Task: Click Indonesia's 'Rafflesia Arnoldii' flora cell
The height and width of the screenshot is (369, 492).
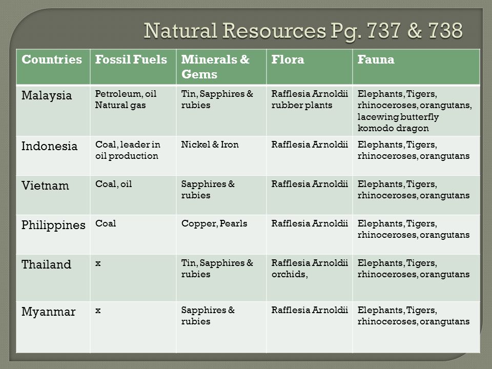Action: [310, 156]
